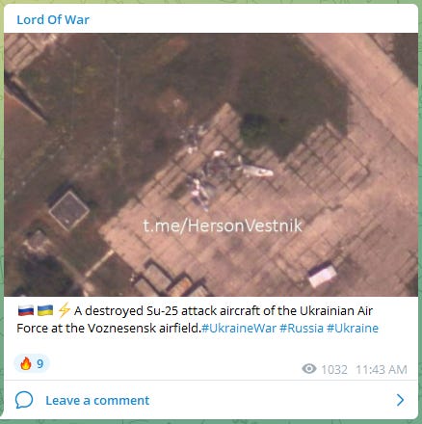Image resolution: width=422 pixels, height=424 pixels.
Task: Click the lightning bolt emoji
Action: coord(64,311)
